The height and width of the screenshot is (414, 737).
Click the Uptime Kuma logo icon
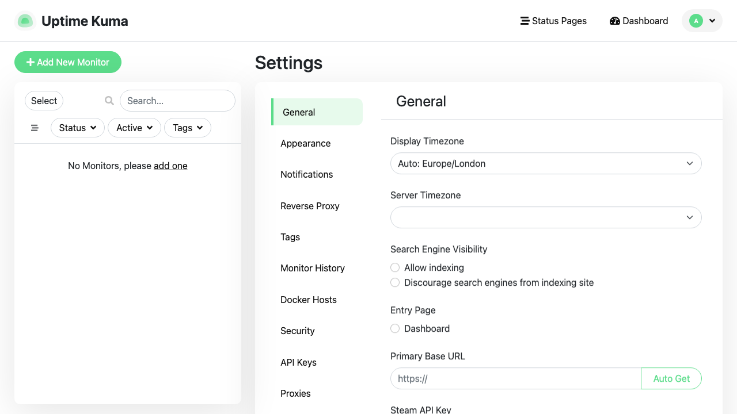pyautogui.click(x=25, y=21)
